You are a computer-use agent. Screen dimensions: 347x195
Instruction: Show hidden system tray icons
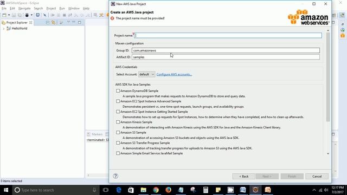point(314,190)
